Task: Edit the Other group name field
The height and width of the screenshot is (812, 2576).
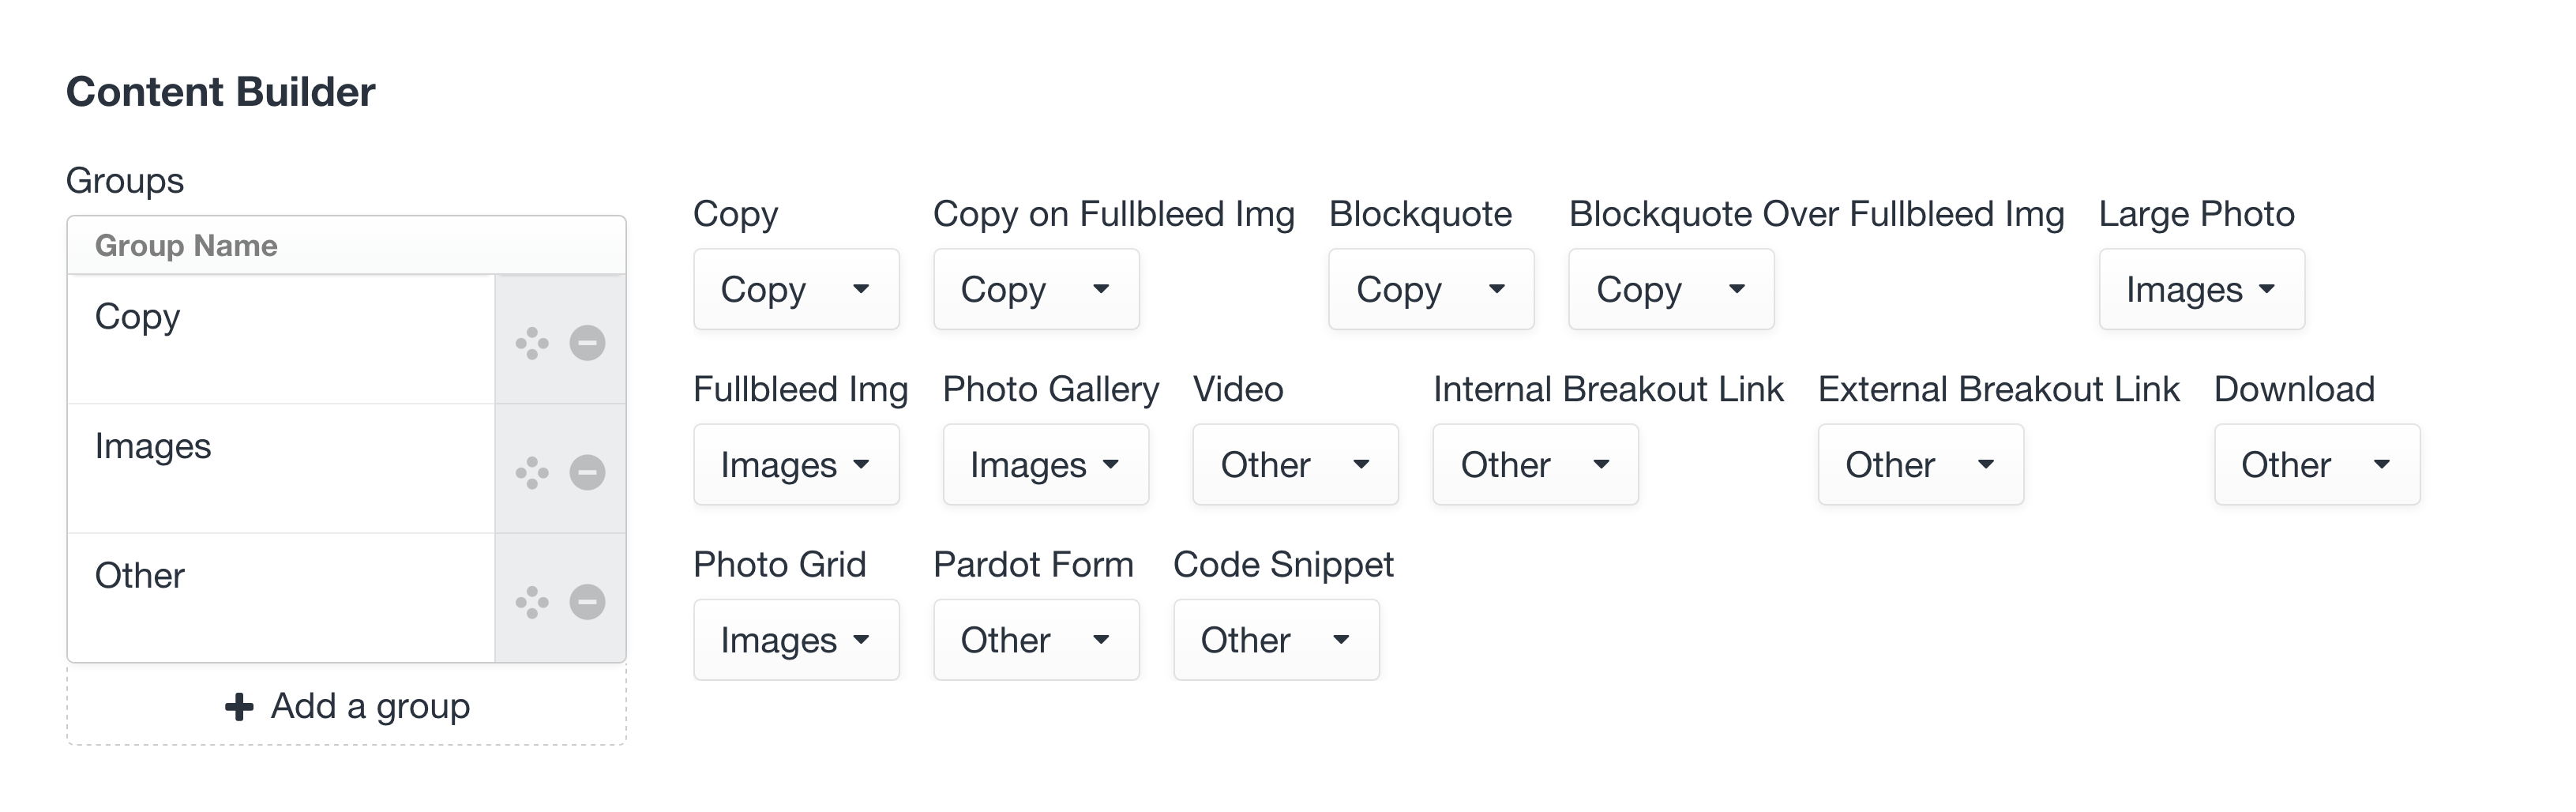Action: tap(281, 598)
